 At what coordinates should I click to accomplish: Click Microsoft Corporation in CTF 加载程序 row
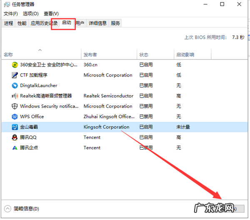(108, 75)
